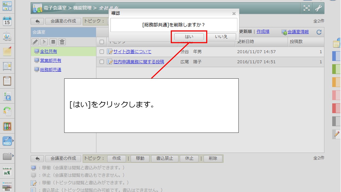Select the 営業部共有 room in the list
The height and width of the screenshot is (192, 341).
[51, 61]
